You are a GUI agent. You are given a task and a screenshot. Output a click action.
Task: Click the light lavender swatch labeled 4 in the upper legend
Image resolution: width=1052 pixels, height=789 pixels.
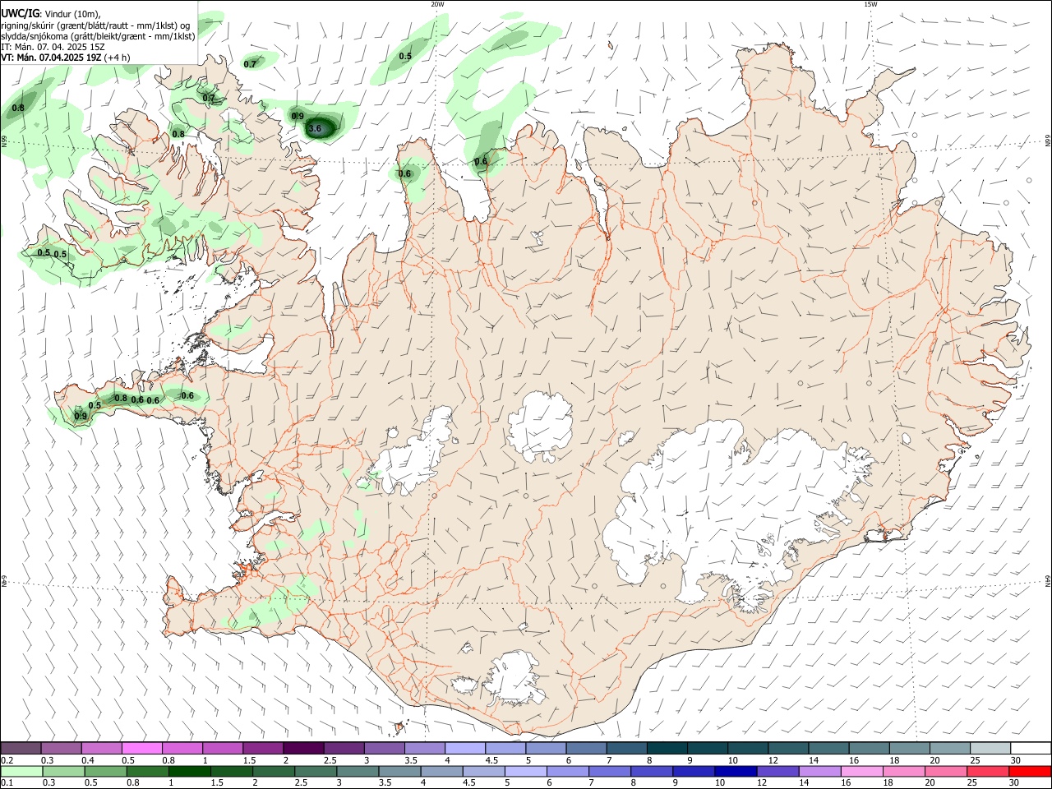pyautogui.click(x=464, y=748)
